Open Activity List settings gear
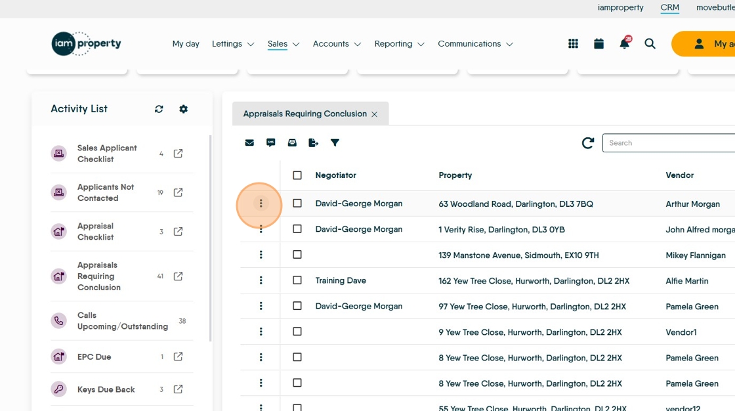The width and height of the screenshot is (735, 411). pyautogui.click(x=183, y=109)
